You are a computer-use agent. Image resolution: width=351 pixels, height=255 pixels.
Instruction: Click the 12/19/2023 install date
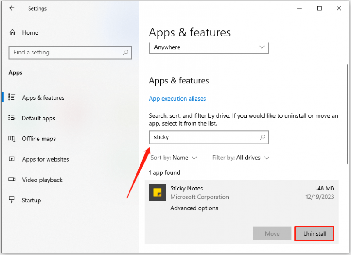point(320,197)
